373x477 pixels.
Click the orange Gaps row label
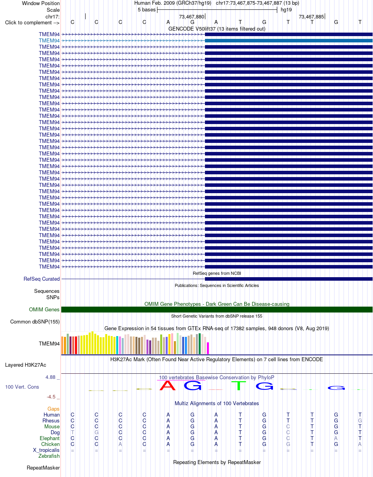[x=53, y=409]
